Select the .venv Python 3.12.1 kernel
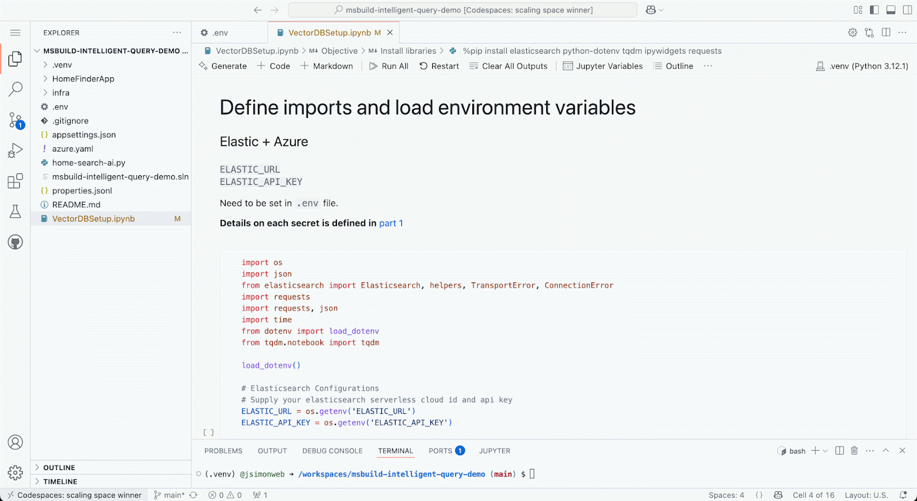This screenshot has height=501, width=917. pos(862,66)
